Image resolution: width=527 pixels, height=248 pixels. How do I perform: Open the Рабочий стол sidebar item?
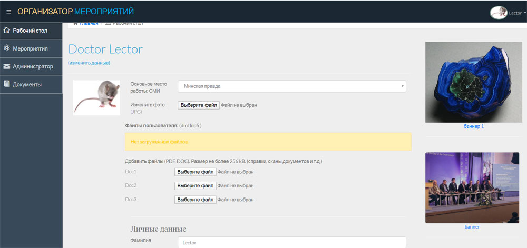[31, 31]
